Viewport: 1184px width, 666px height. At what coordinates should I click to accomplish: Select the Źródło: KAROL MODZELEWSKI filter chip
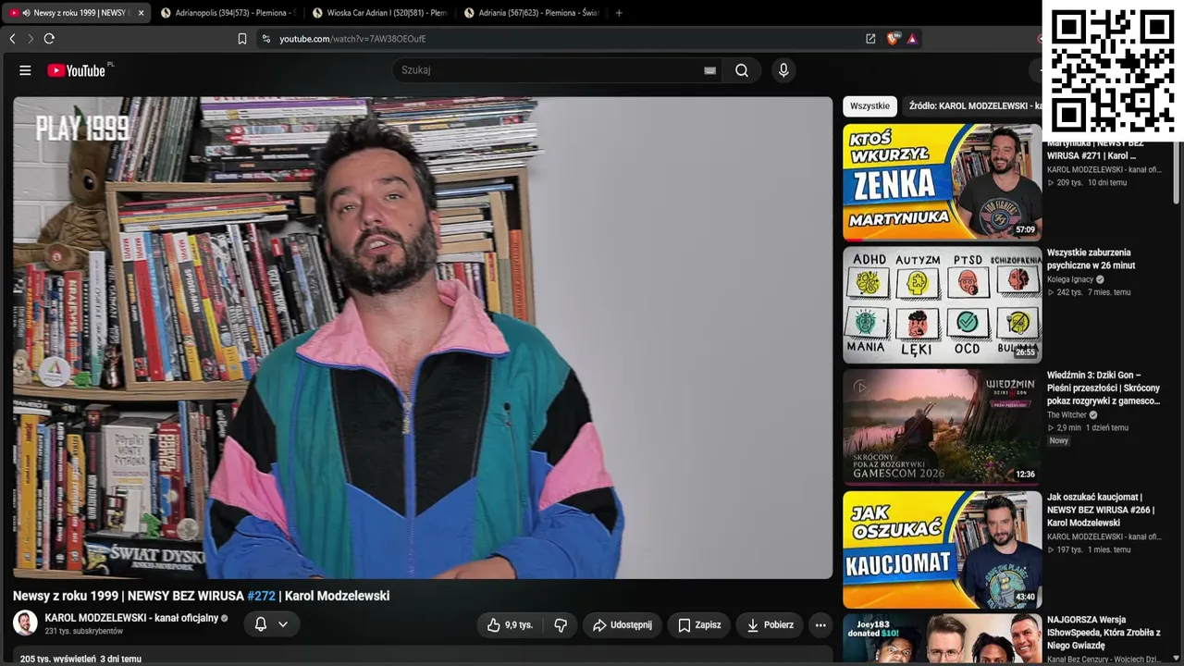pyautogui.click(x=972, y=106)
